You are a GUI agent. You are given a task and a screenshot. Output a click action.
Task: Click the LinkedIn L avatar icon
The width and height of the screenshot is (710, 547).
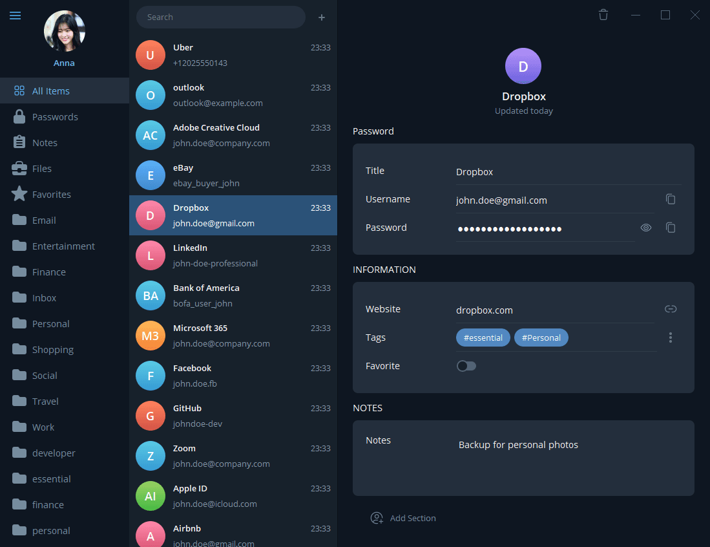click(151, 255)
